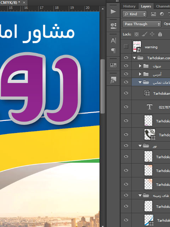Close the CMYK/8 document tab
170x227 pixels.
point(24,2)
